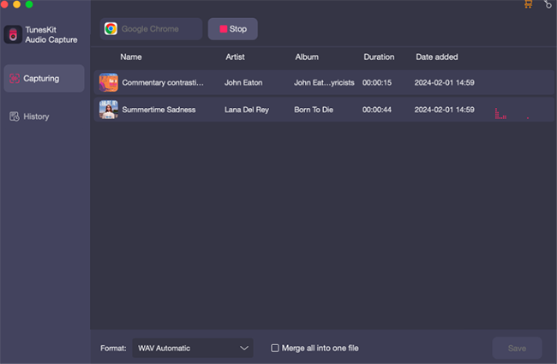Open the WAV Automatic format dropdown
Viewport: 557px width, 364px height.
point(193,348)
